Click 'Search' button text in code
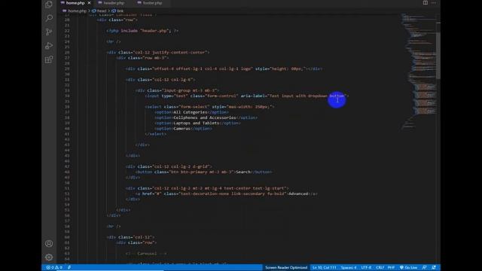Image resolution: width=482 pixels, height=271 pixels. [x=243, y=172]
